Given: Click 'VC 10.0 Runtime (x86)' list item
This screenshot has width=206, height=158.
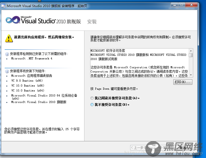Looking at the screenshot, I should pyautogui.click(x=28, y=86).
